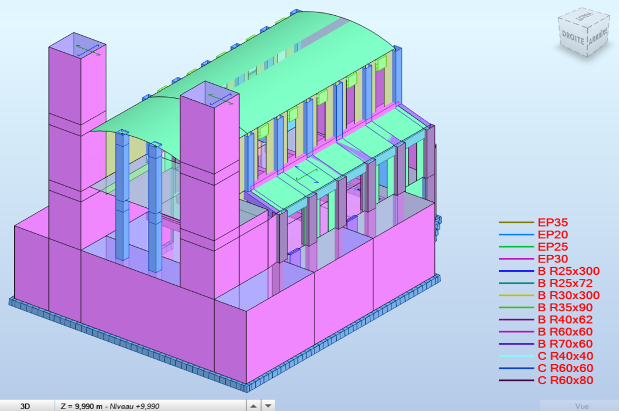
Task: Click the C R40x40 legend color line
Action: 516,356
